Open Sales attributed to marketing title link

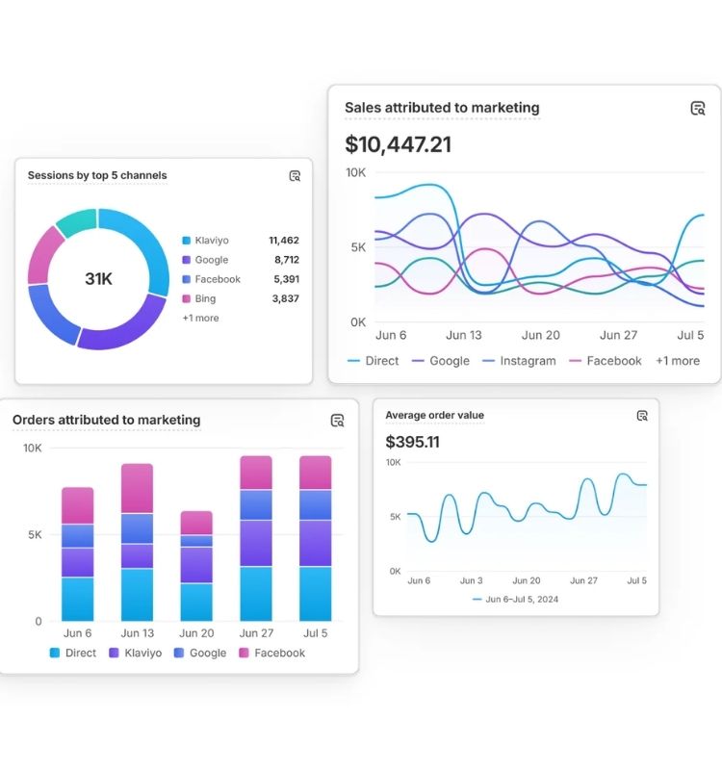tap(442, 109)
